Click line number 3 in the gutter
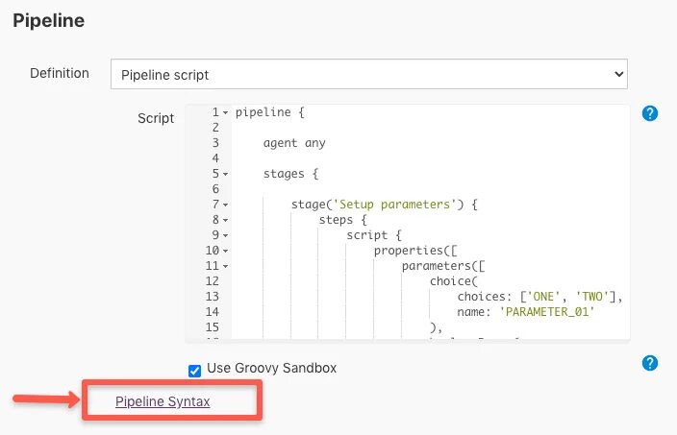677x435 pixels. (215, 143)
